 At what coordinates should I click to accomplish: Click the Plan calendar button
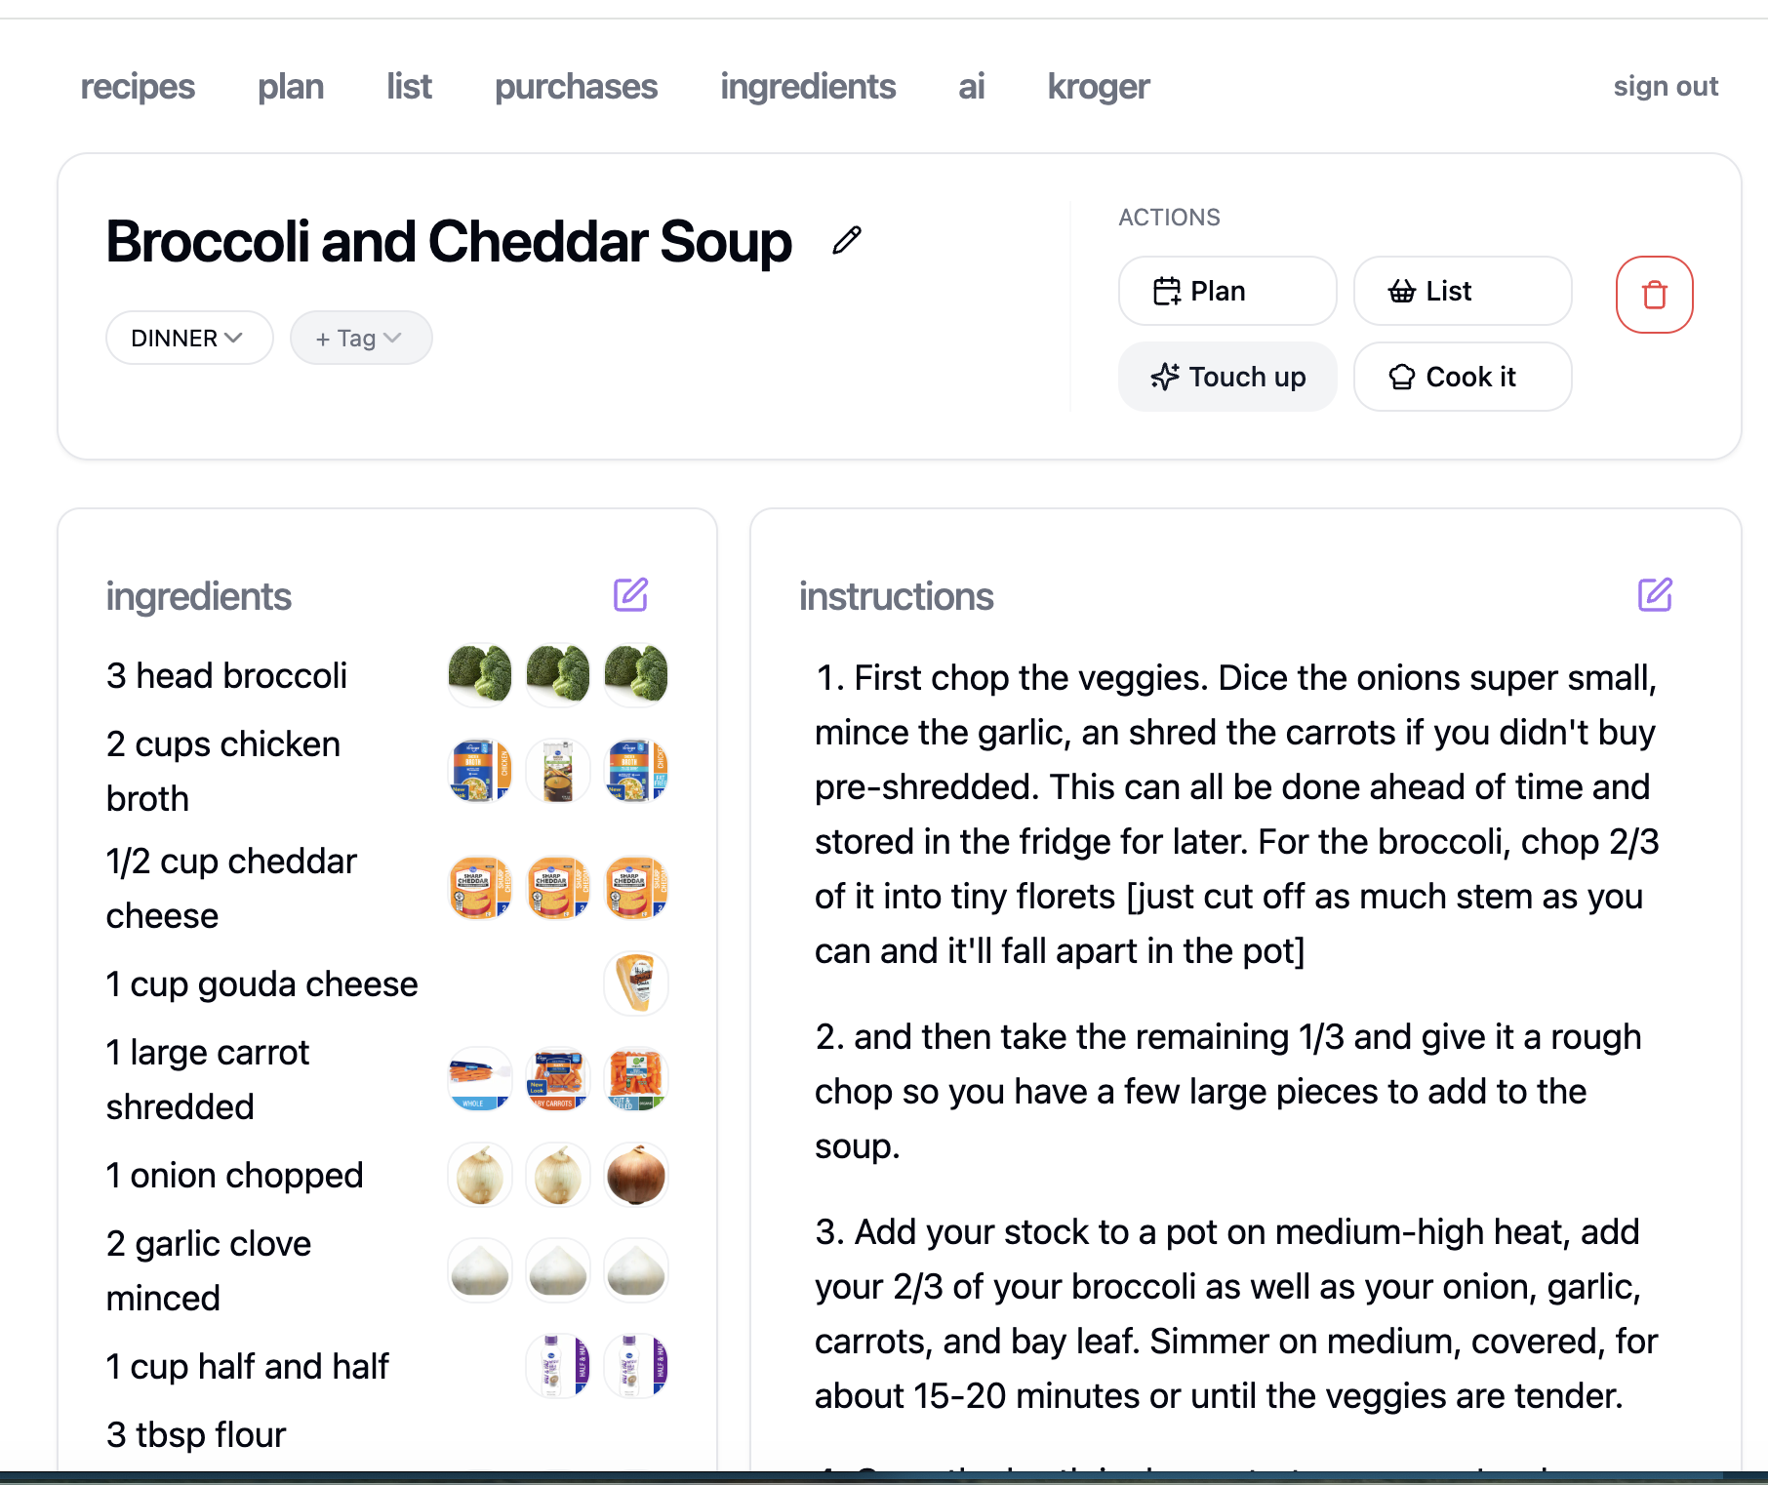pyautogui.click(x=1226, y=291)
